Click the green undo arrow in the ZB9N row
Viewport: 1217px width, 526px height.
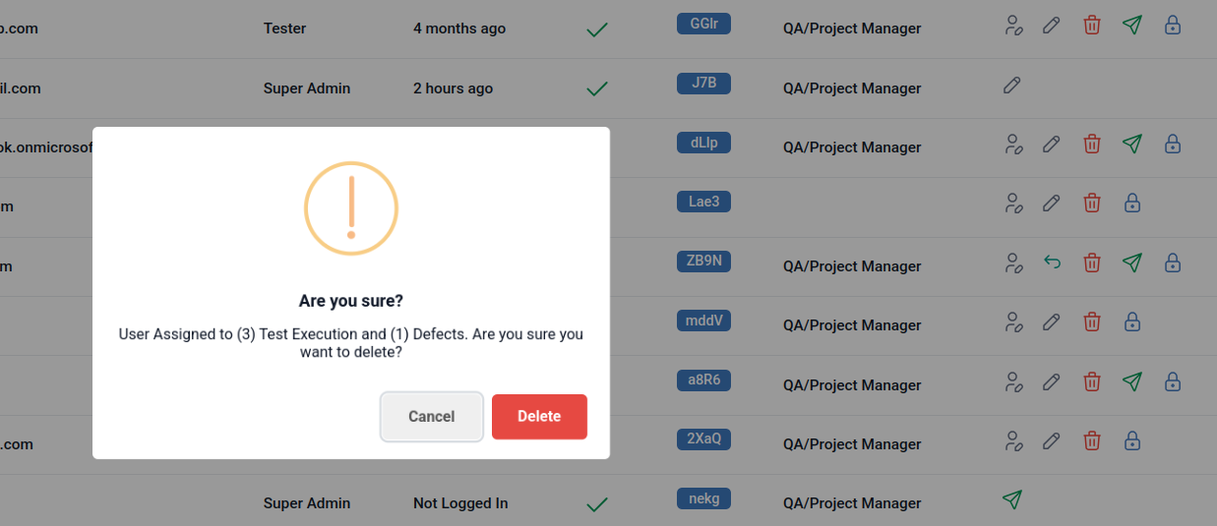tap(1052, 263)
